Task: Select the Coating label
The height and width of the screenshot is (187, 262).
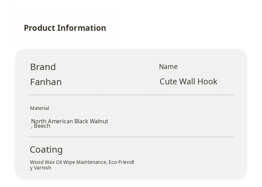Action: pyautogui.click(x=46, y=150)
